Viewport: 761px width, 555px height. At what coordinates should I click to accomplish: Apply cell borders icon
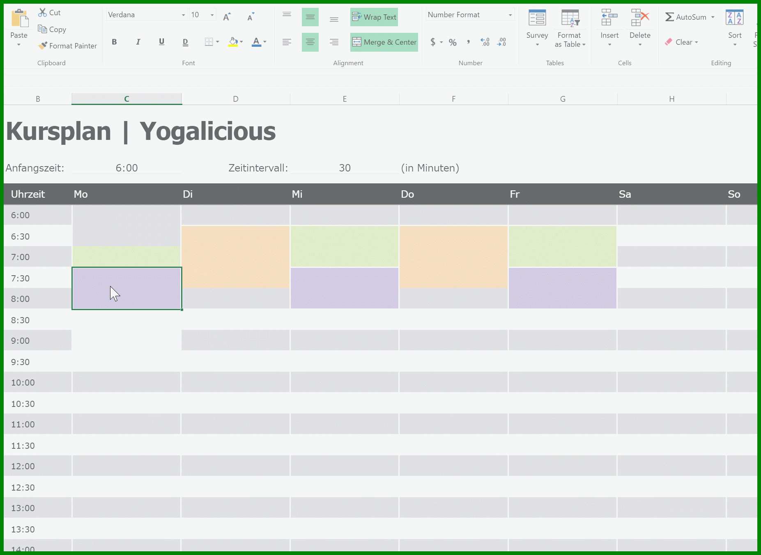209,42
